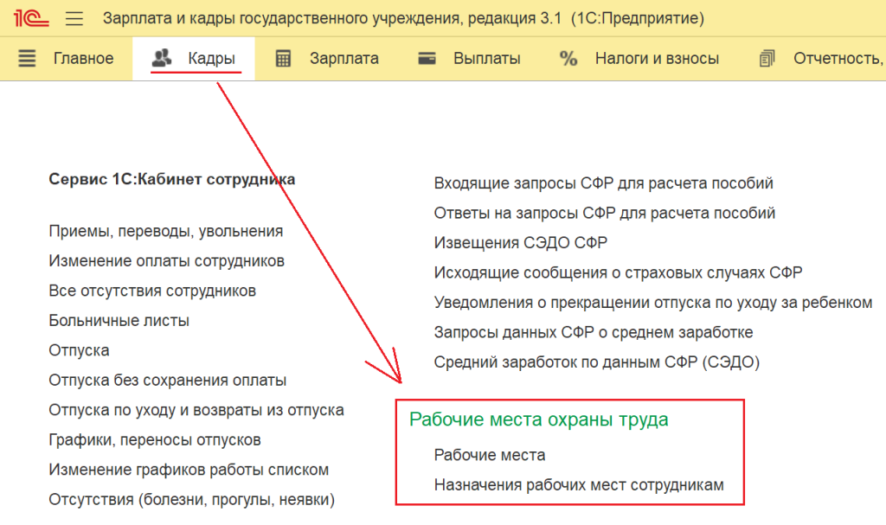This screenshot has width=886, height=525.
Task: Open Исходящие сообщения о страховых случаях СФР
Action: (x=618, y=273)
